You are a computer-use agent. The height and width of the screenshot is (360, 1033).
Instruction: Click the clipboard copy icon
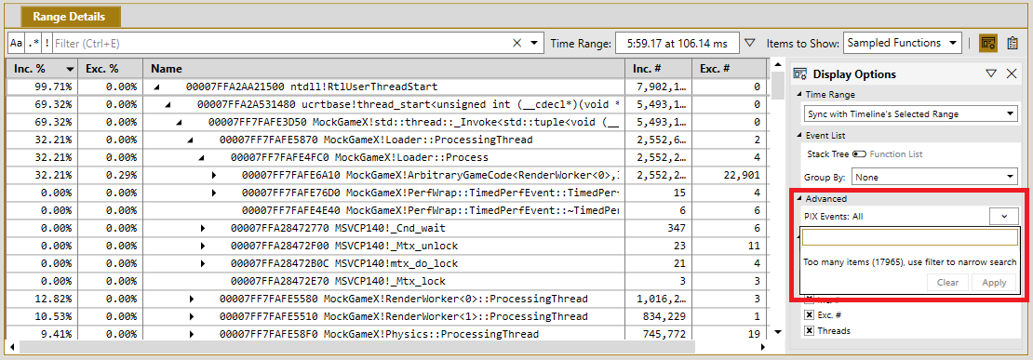(x=1013, y=44)
